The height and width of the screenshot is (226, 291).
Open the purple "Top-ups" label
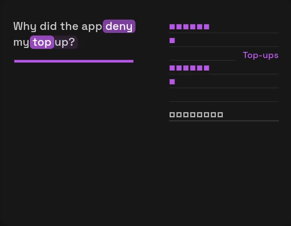(261, 55)
